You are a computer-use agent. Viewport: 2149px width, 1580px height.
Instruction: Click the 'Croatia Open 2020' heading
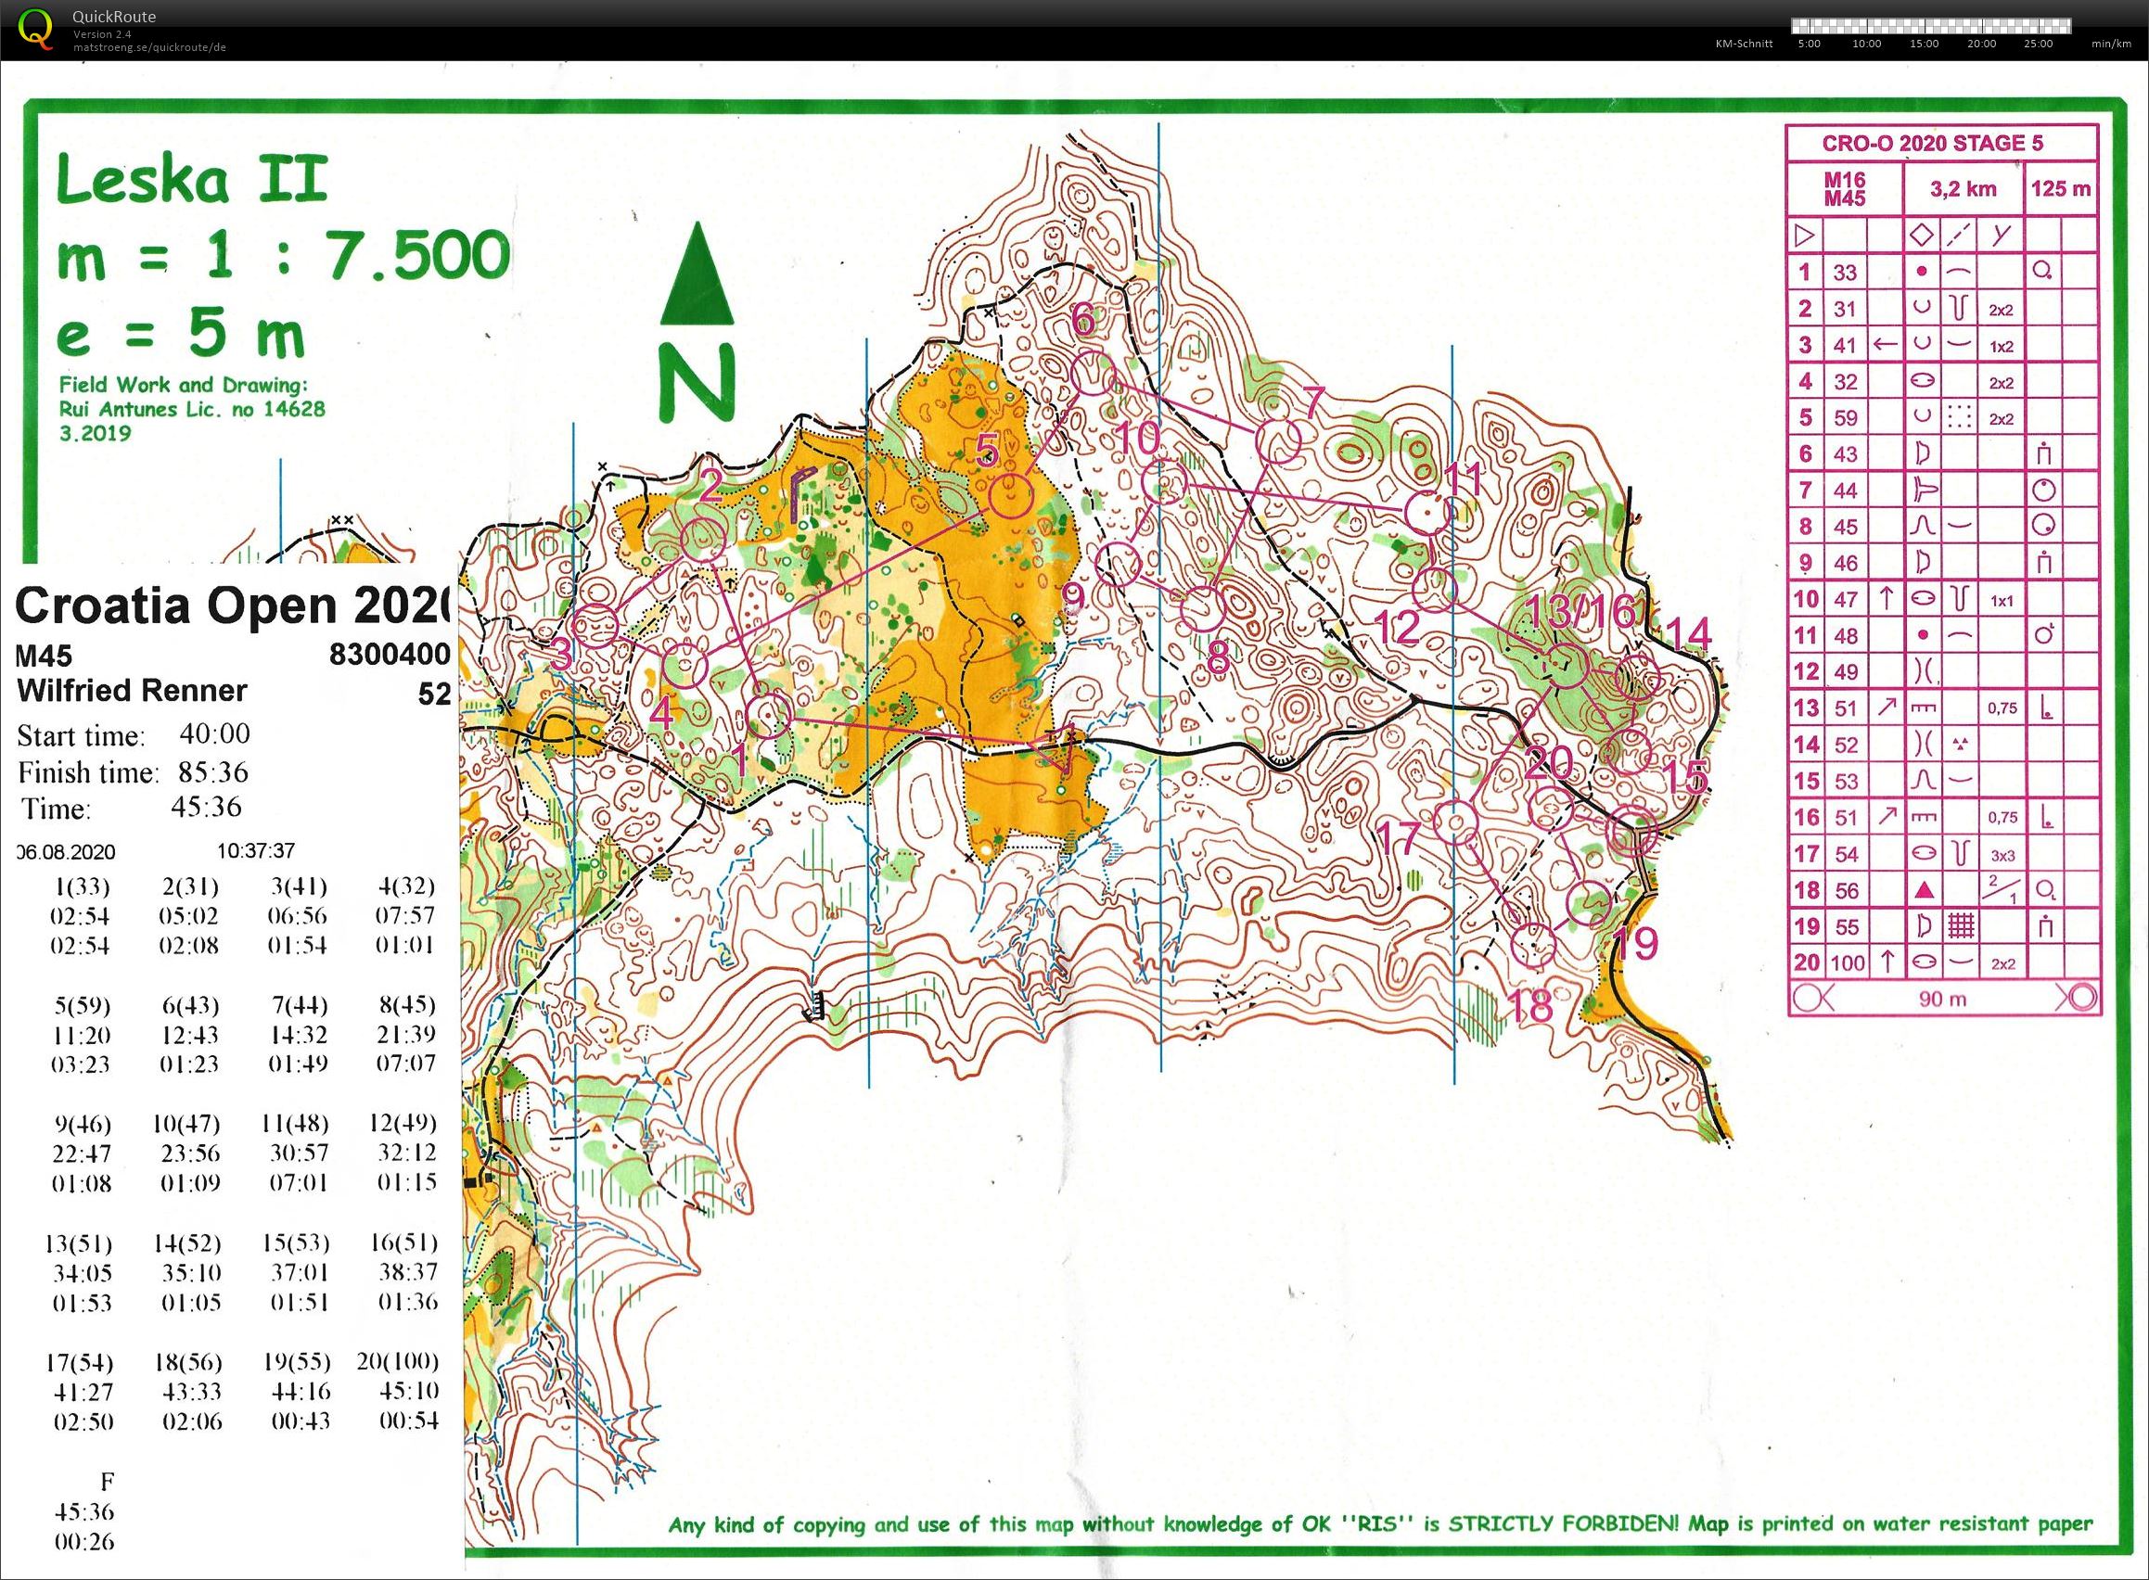(x=233, y=605)
